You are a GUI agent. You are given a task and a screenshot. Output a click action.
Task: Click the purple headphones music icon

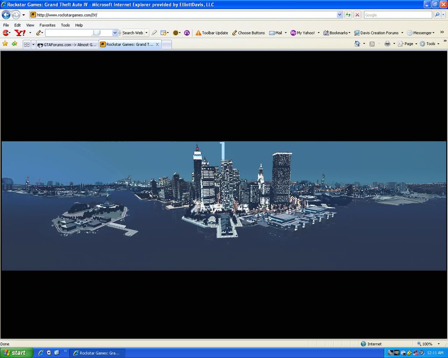coord(187,33)
